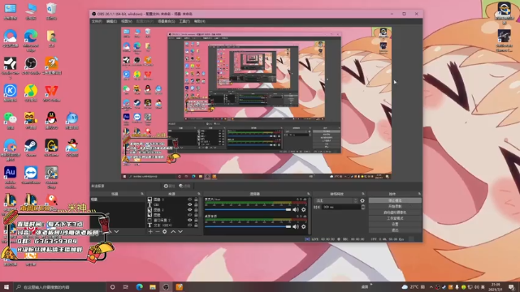This screenshot has width=520, height=292.
Task: Open the 桌面音频 audio settings gear
Action: (x=303, y=227)
